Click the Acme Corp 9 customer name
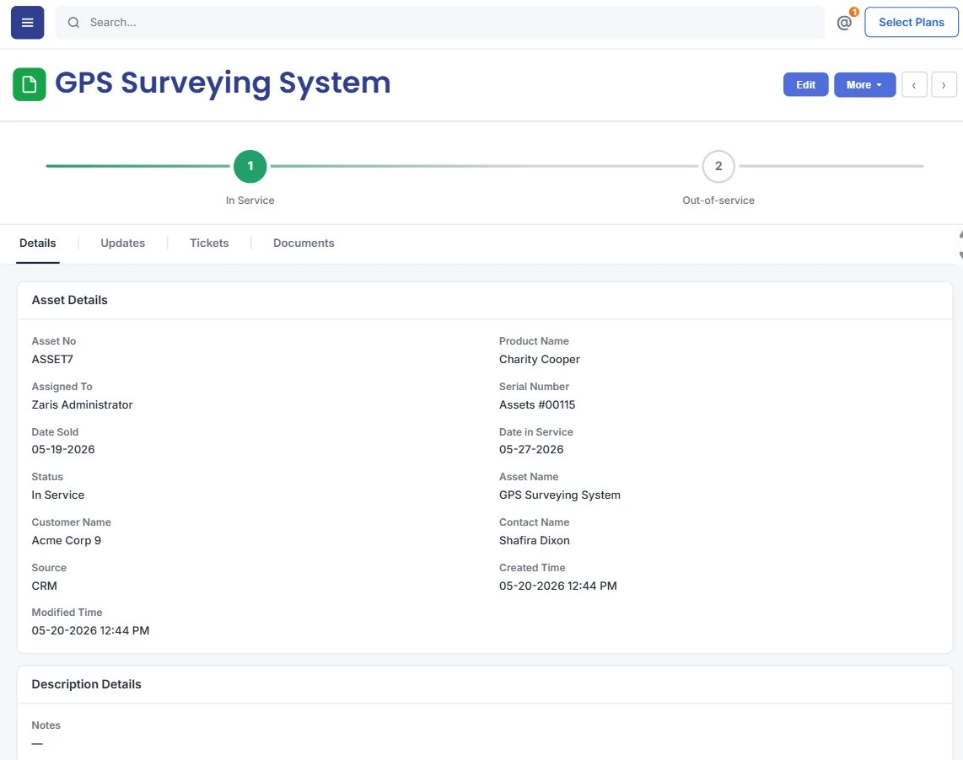The image size is (963, 760). (x=67, y=540)
